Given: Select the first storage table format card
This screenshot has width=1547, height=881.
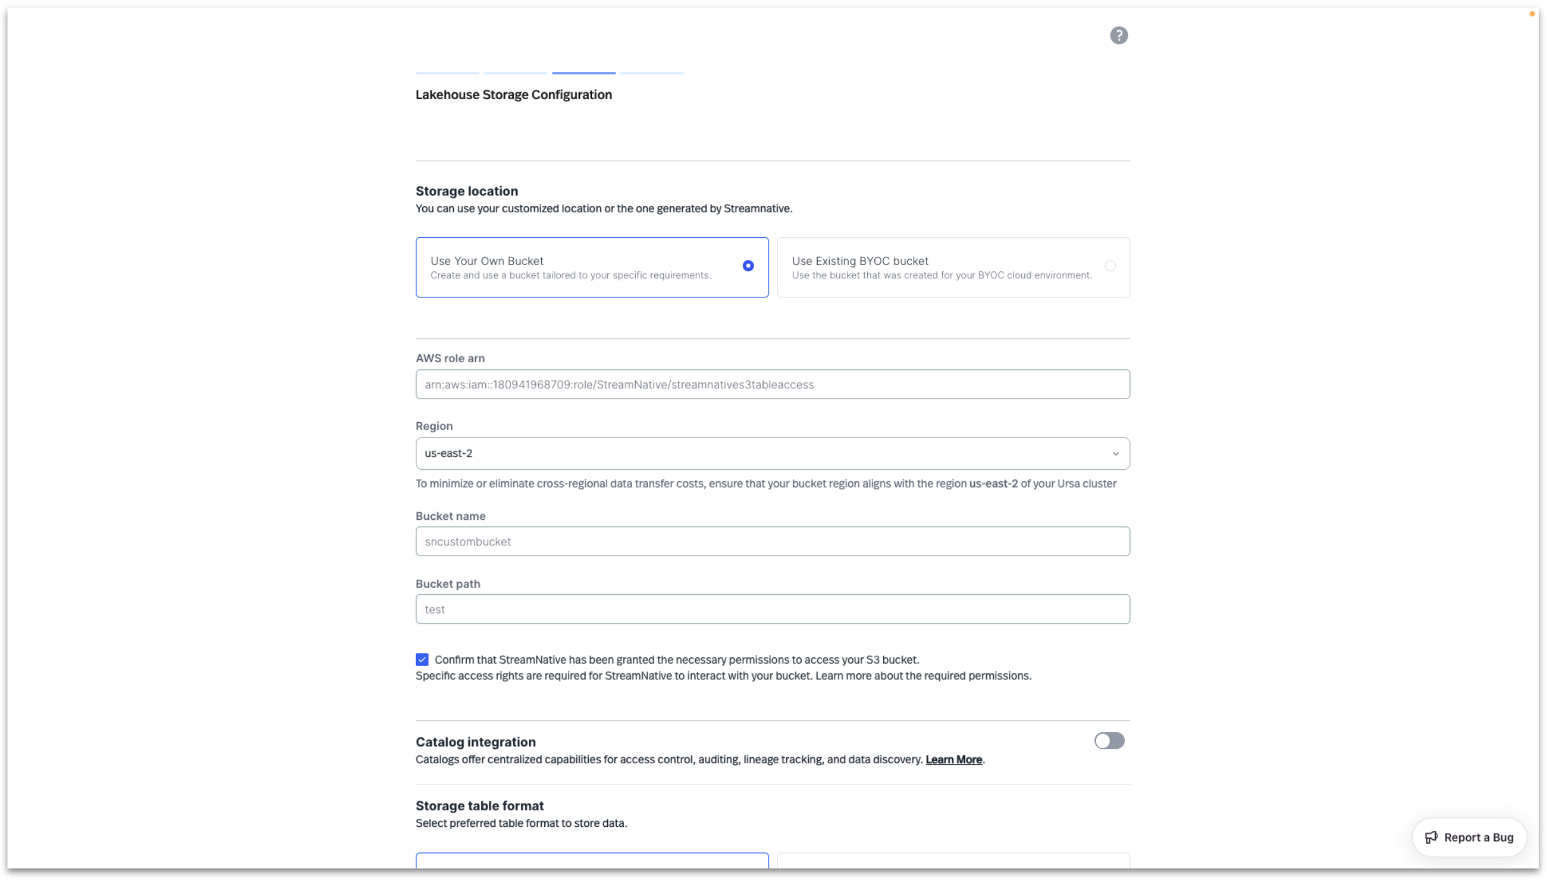Looking at the screenshot, I should (x=591, y=861).
